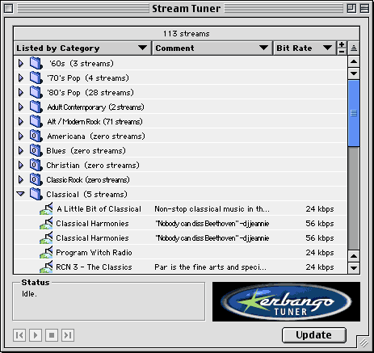Click the stream icon beside RCN 3 - The Classics
The width and height of the screenshot is (374, 353).
pos(46,267)
